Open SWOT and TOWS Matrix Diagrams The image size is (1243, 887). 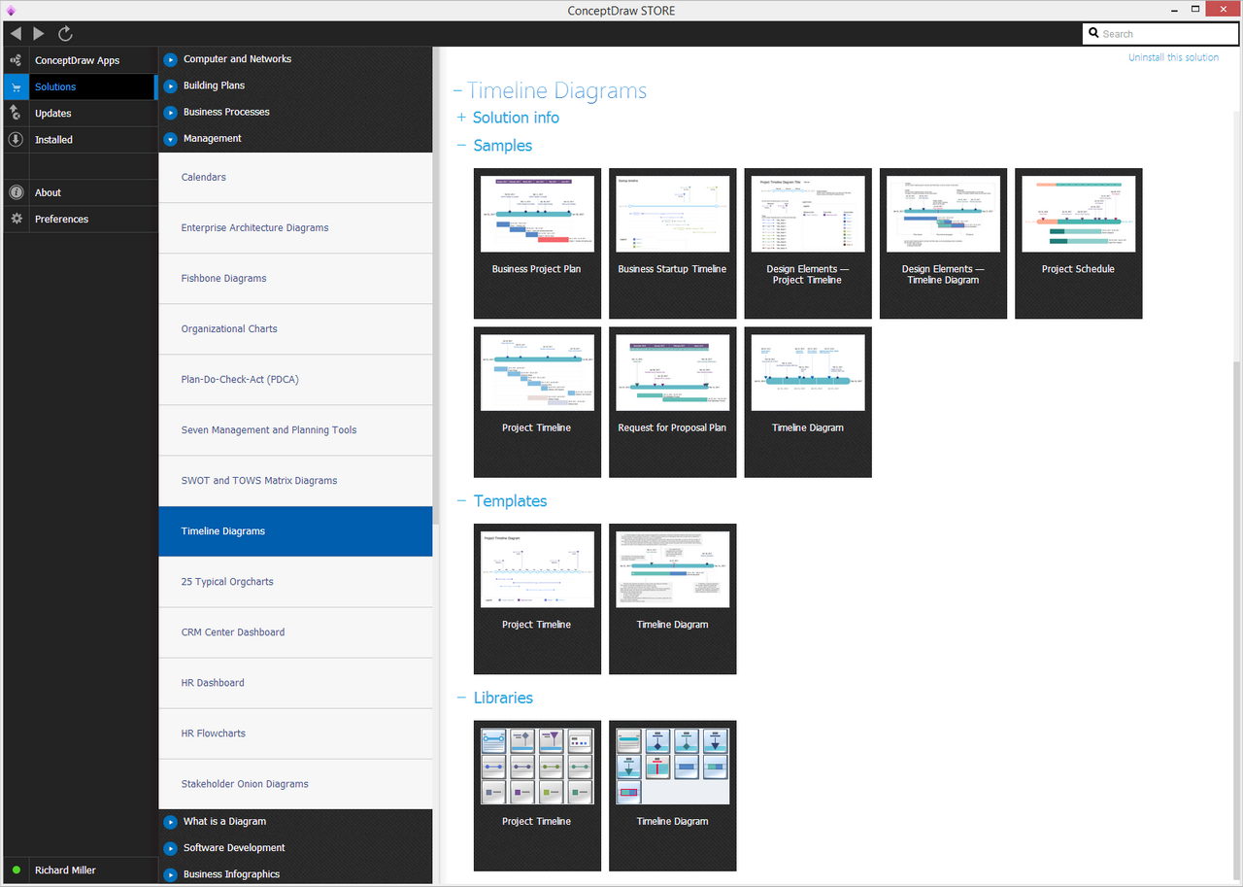point(295,481)
